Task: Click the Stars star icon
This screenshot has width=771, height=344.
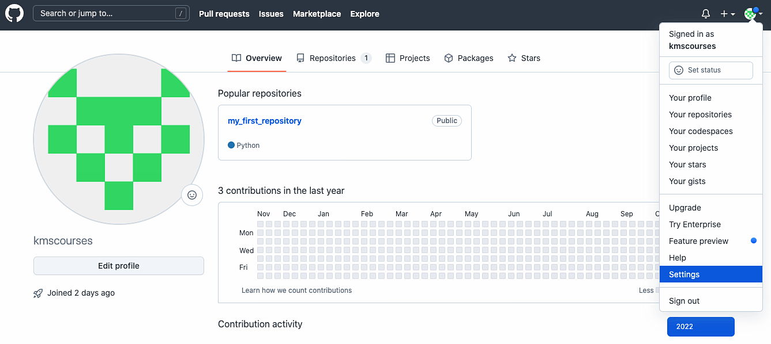Action: point(511,58)
